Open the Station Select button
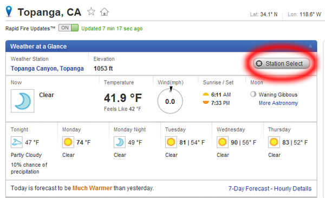Screen dimensions: 325x198 click(x=282, y=63)
